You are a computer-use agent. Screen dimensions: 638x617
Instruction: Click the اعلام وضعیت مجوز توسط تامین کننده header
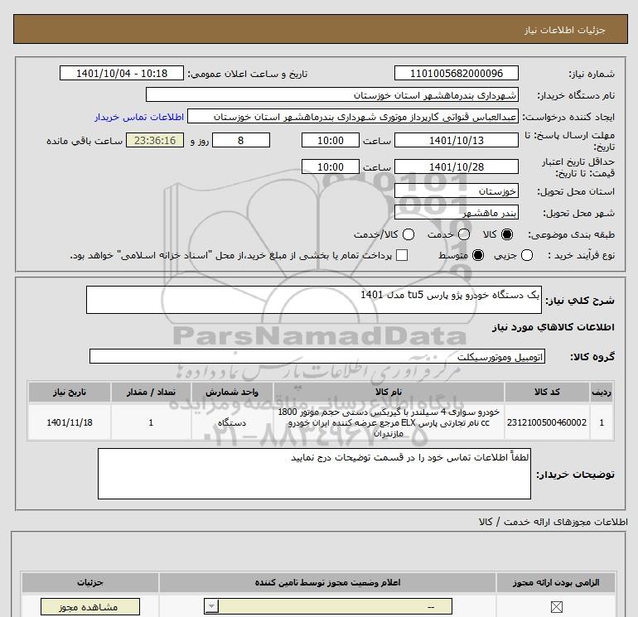click(327, 582)
